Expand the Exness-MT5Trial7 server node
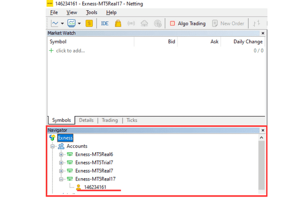Viewport: 299px width, 199px height. point(61,163)
